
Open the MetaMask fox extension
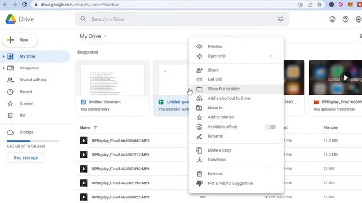(350, 5)
